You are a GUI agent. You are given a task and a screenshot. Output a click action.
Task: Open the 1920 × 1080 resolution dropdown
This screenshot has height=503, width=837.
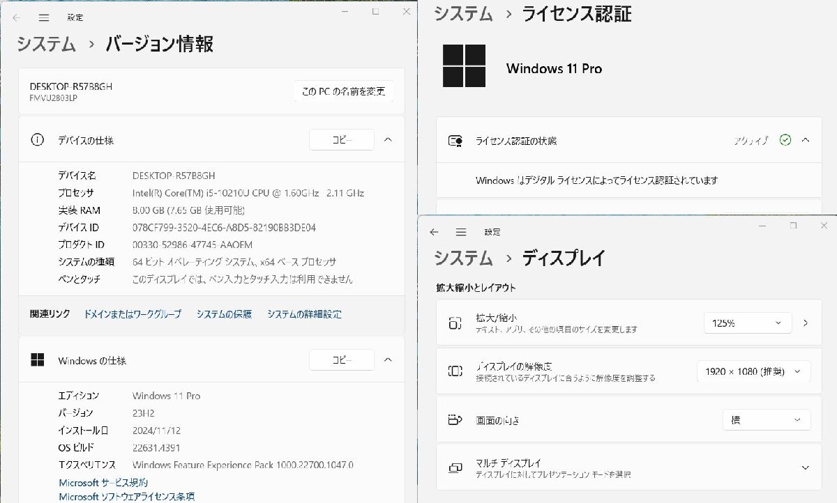[753, 371]
